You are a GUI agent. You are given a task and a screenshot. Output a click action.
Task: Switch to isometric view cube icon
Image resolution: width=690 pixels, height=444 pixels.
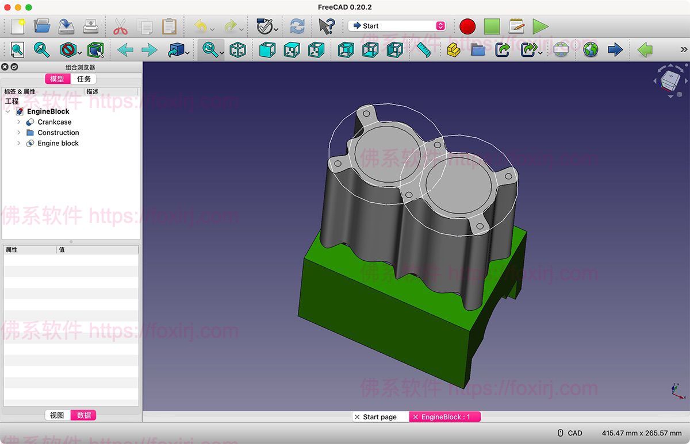point(237,50)
